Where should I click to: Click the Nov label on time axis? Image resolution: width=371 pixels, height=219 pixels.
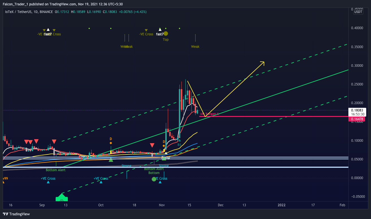(x=162, y=205)
